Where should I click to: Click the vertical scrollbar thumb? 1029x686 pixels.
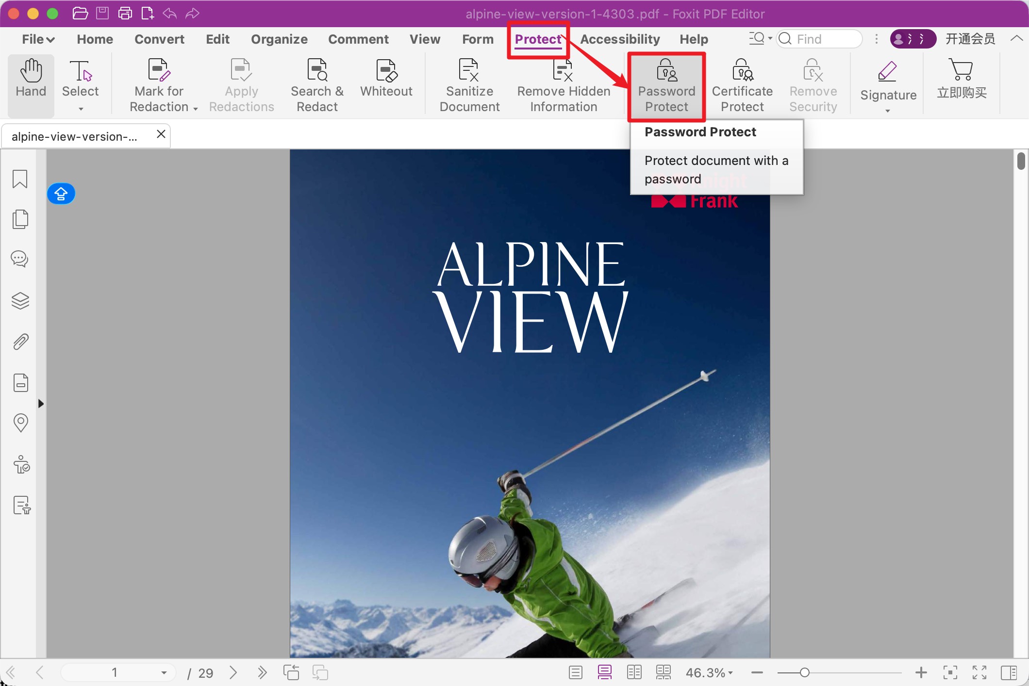click(x=1021, y=161)
